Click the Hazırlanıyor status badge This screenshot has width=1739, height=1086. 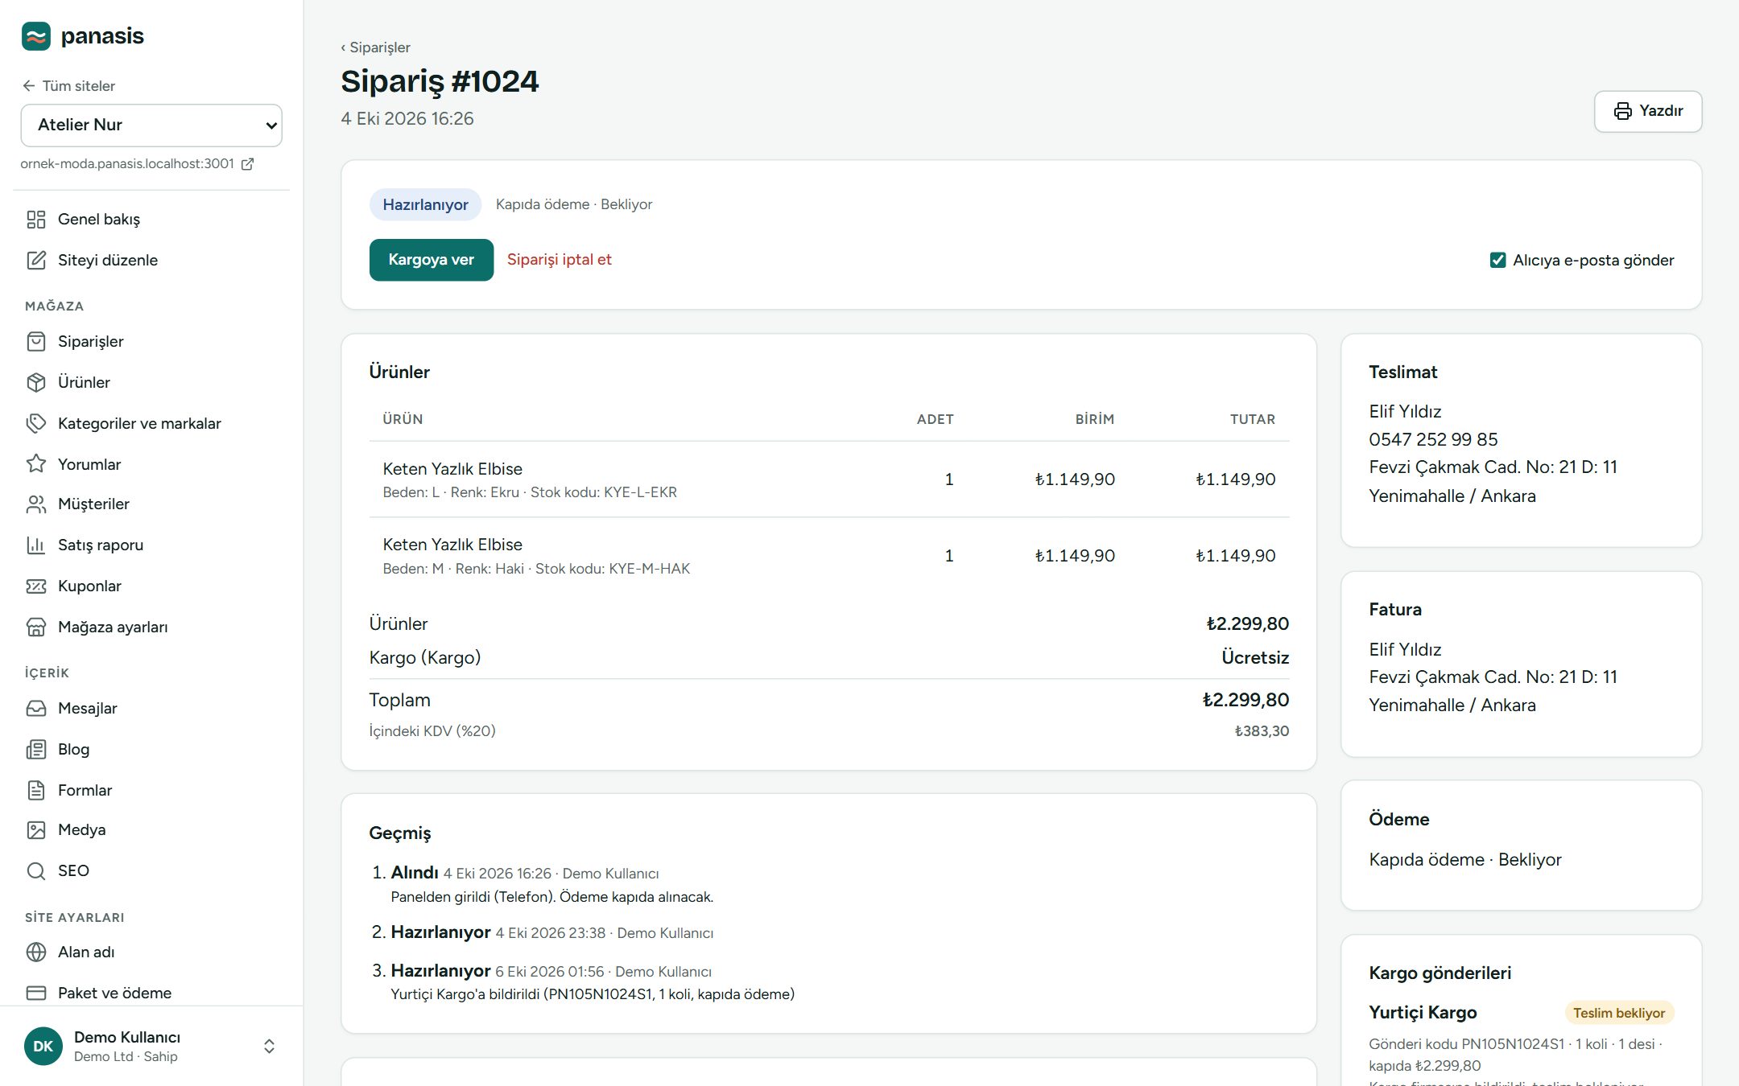[x=425, y=205]
